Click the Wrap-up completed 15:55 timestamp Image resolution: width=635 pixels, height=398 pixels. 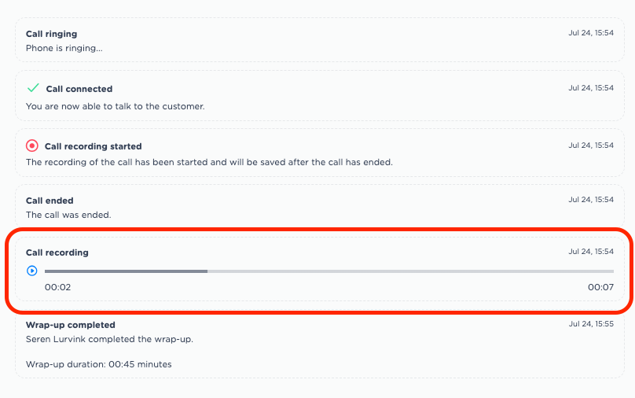pos(591,324)
